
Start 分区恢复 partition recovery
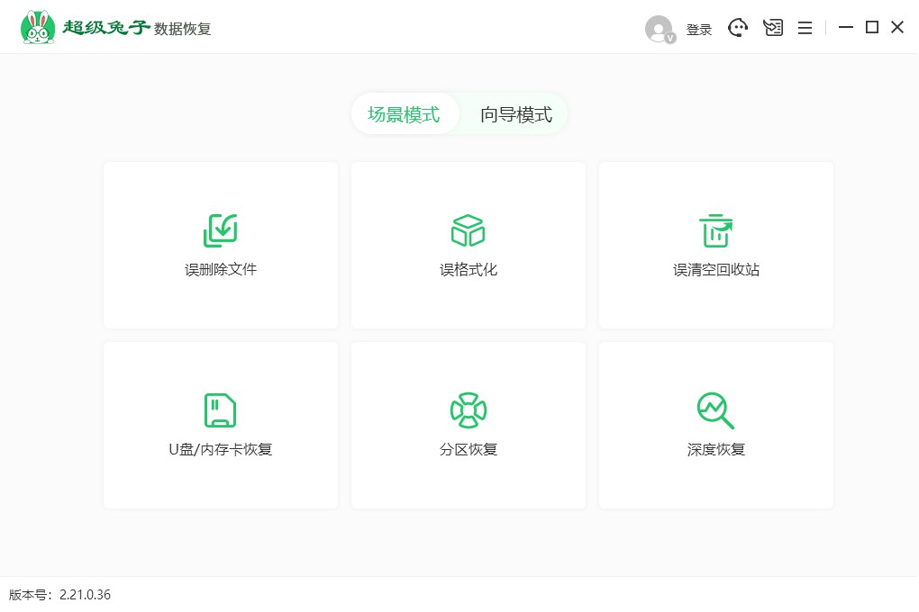468,425
